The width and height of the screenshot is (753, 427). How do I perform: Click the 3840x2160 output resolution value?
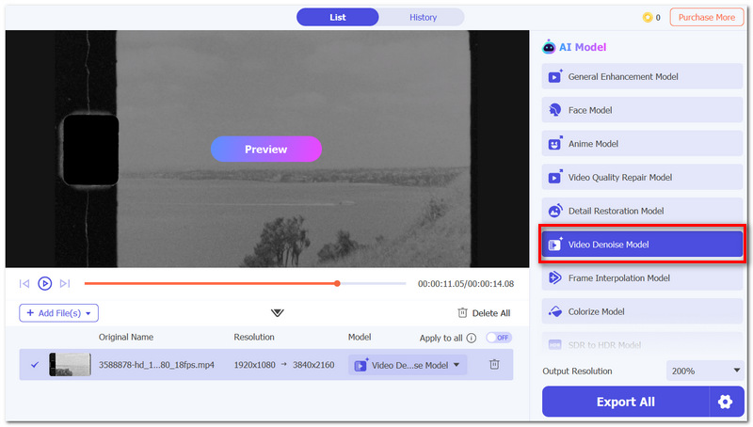coord(313,365)
